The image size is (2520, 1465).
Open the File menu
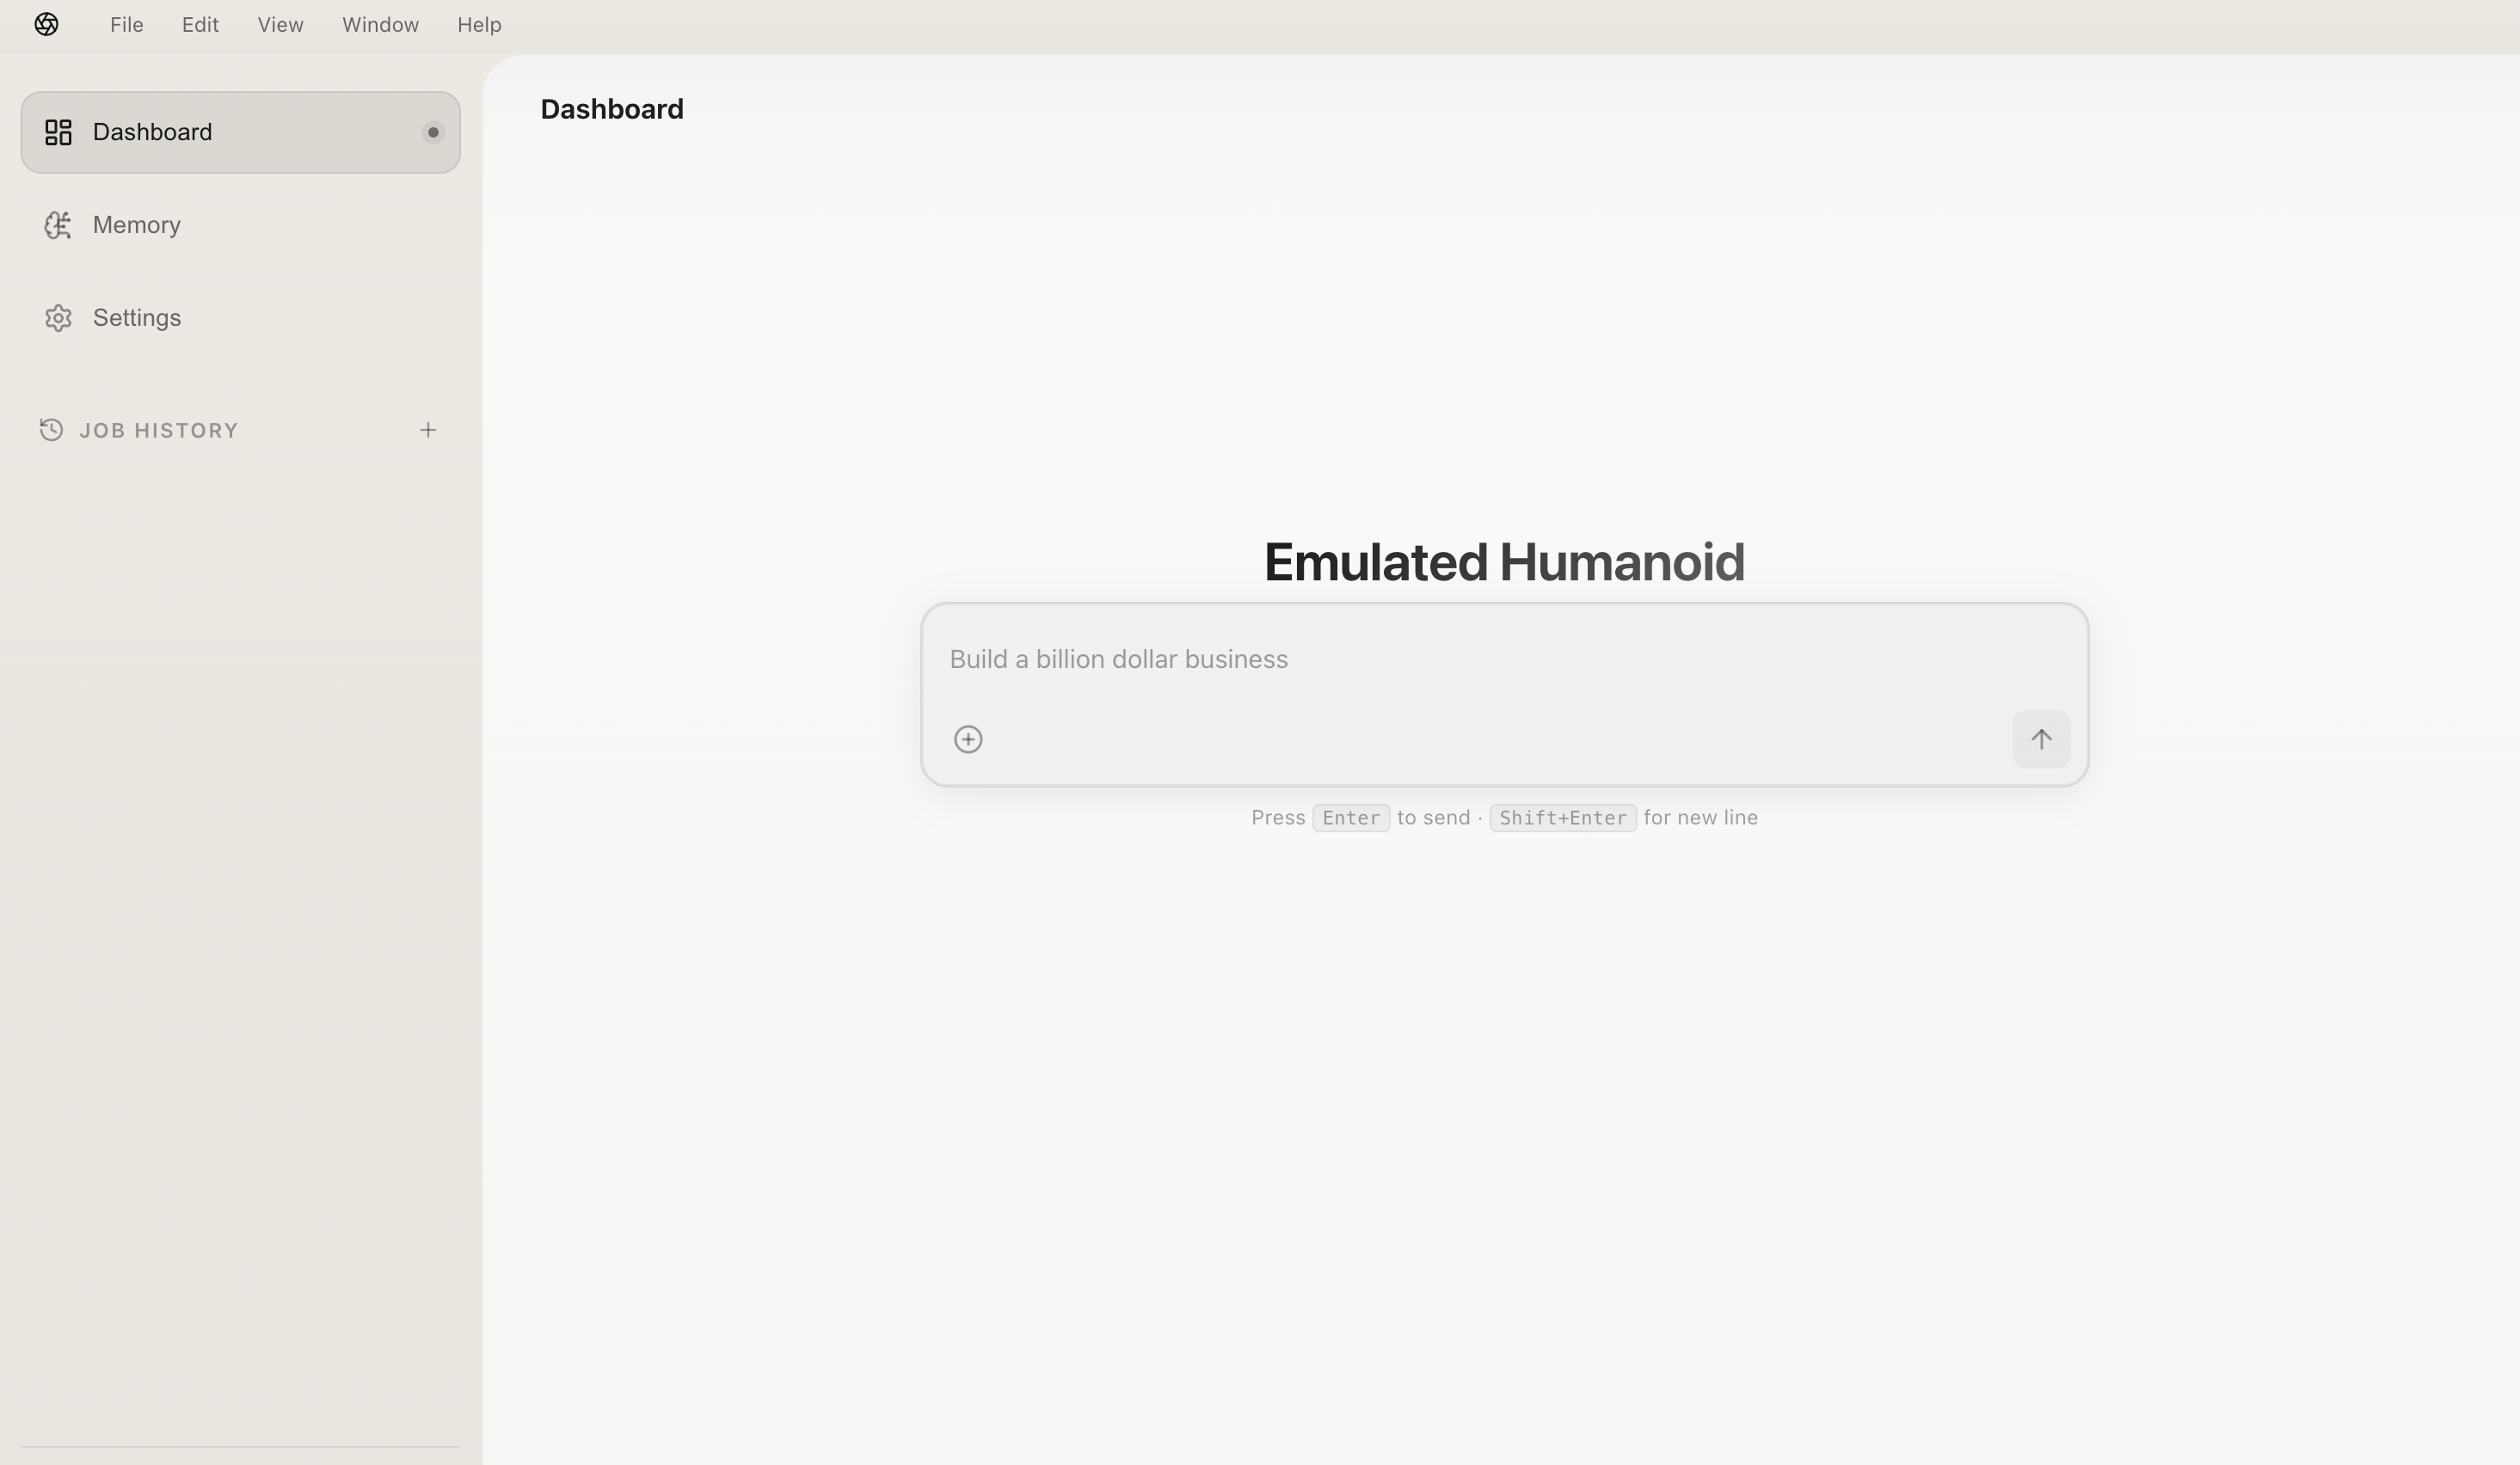(x=126, y=24)
